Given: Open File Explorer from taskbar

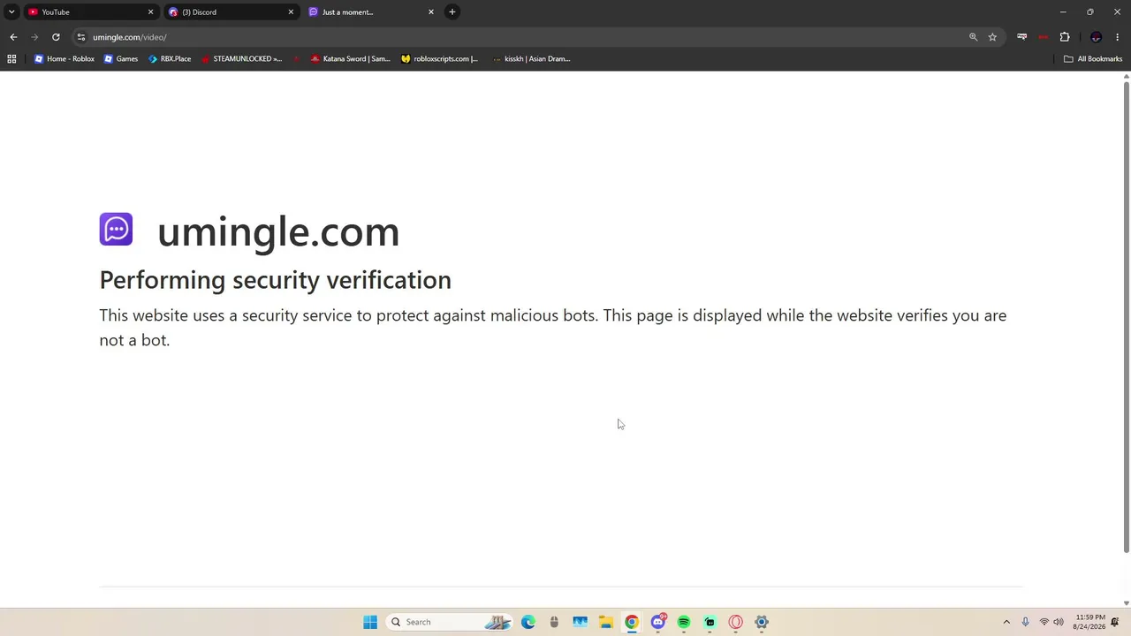Looking at the screenshot, I should [x=605, y=622].
